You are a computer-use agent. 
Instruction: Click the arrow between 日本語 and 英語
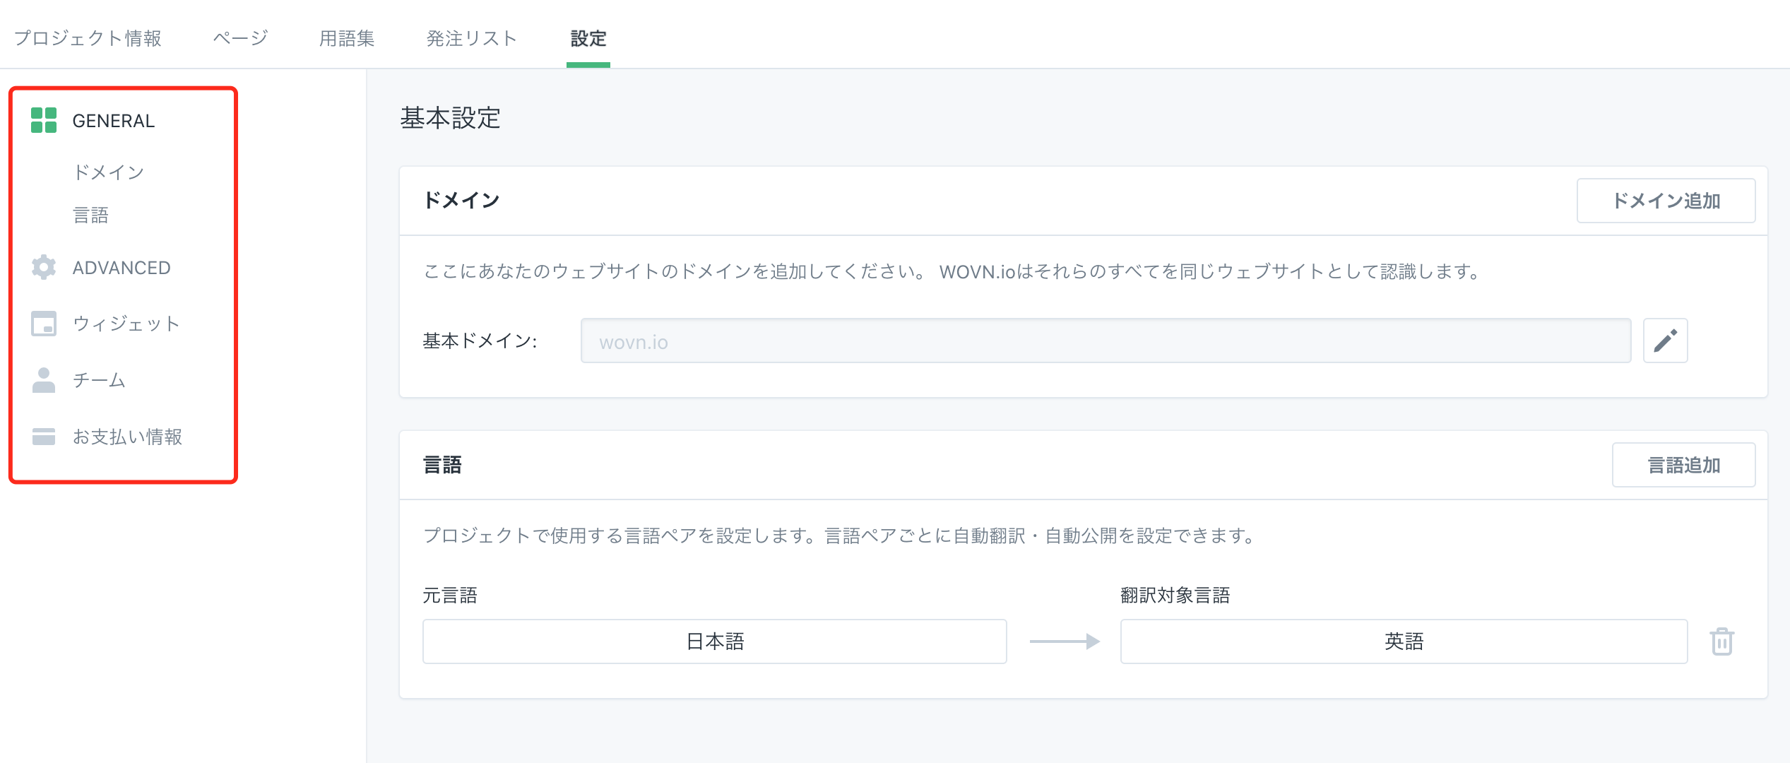1064,641
